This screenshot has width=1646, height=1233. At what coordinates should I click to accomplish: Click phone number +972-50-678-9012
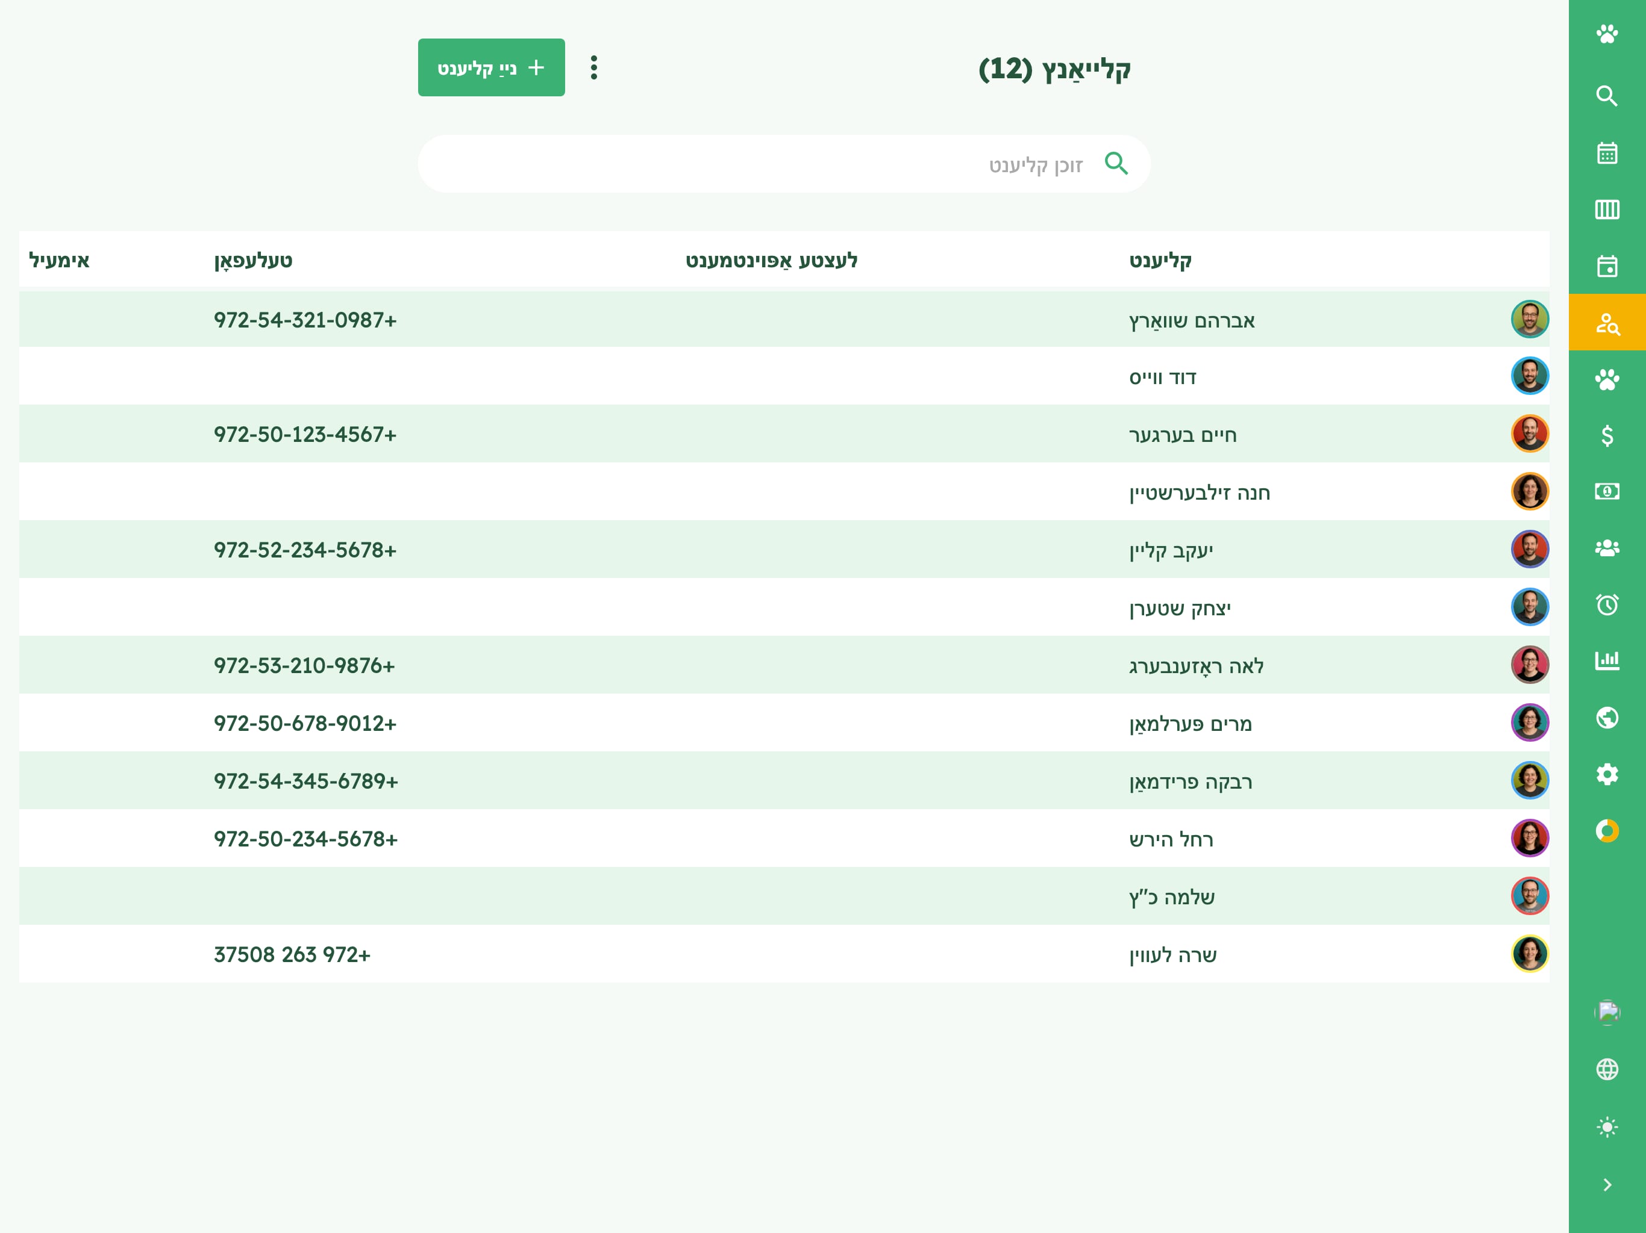305,723
